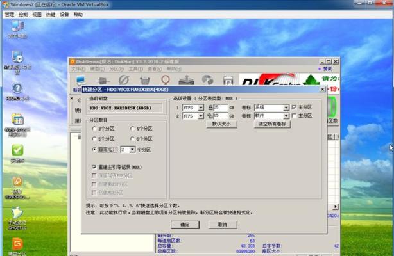Click the circle-slash icon in DiskGenius toolbar
The image size is (394, 256).
click(x=124, y=80)
